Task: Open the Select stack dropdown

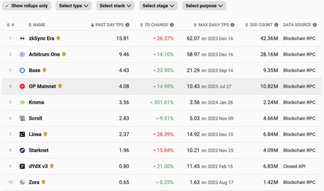Action: pyautogui.click(x=115, y=6)
